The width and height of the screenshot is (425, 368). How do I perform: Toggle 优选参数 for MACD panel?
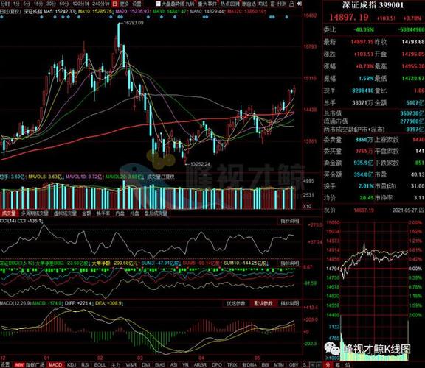236,303
